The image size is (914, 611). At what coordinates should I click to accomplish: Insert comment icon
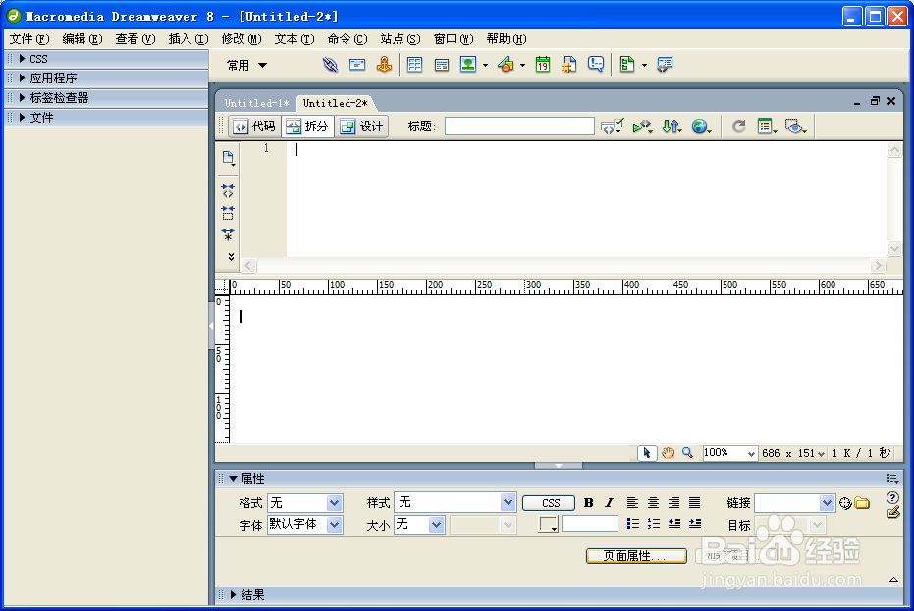596,65
